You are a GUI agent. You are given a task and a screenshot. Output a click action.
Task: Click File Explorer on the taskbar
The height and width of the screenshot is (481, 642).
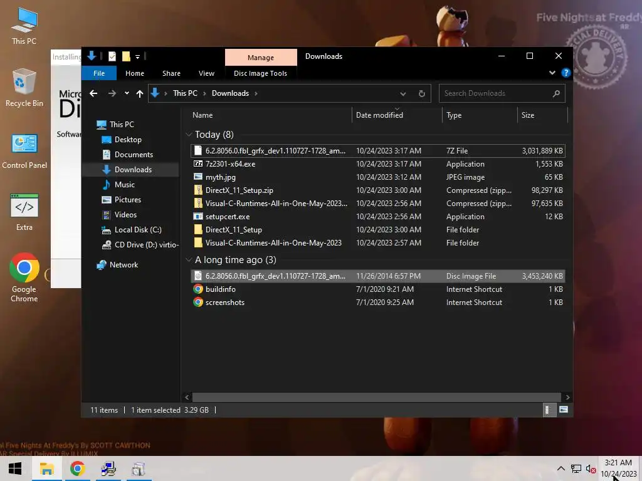click(x=46, y=468)
